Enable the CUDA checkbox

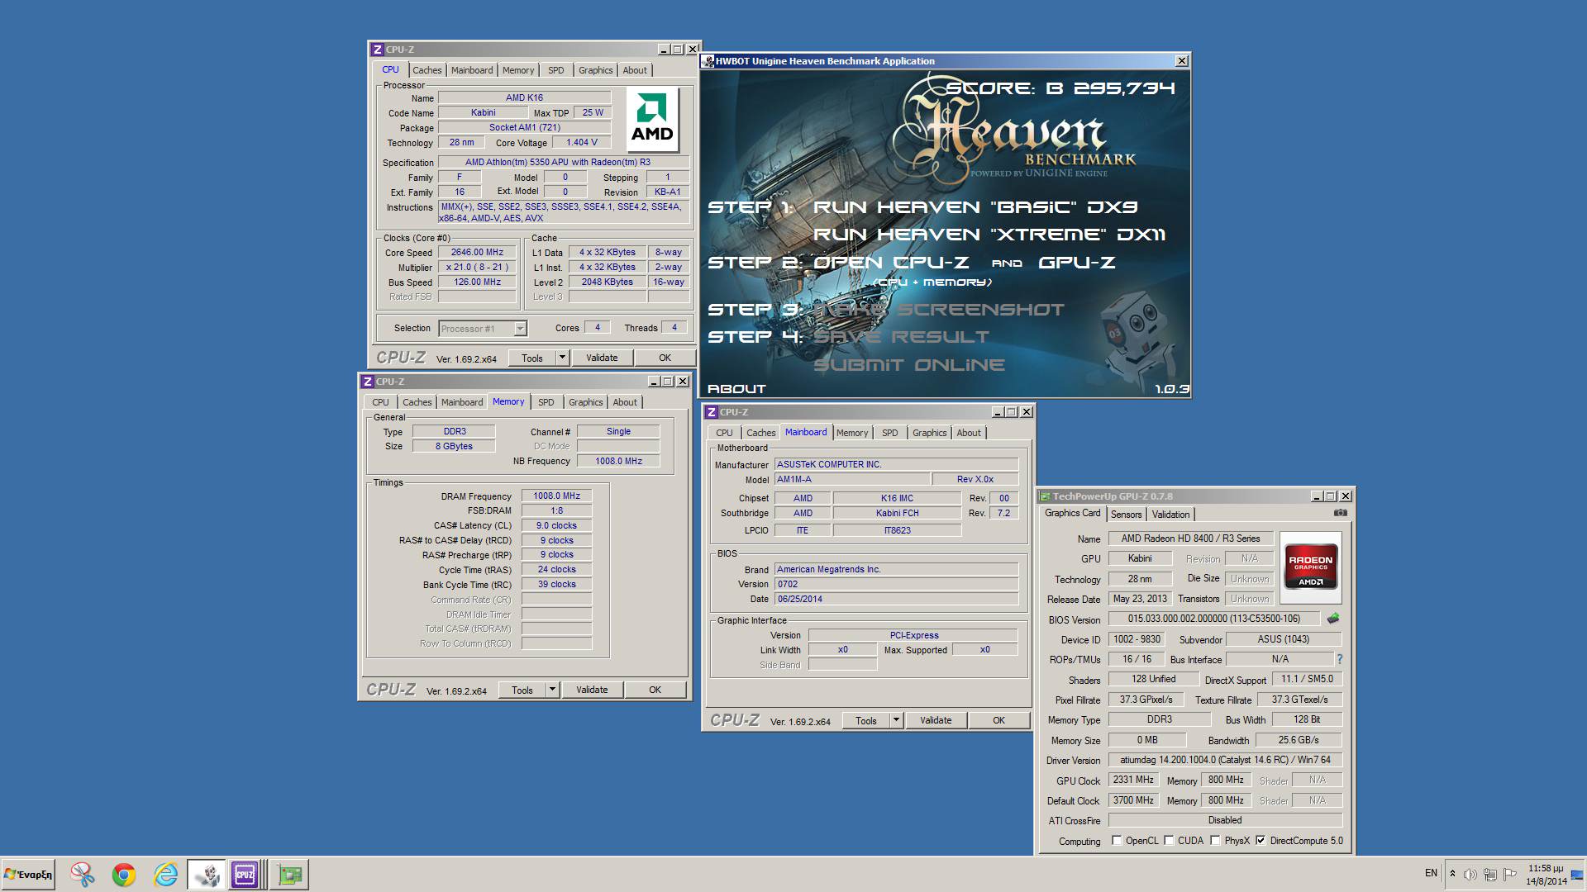click(x=1169, y=840)
